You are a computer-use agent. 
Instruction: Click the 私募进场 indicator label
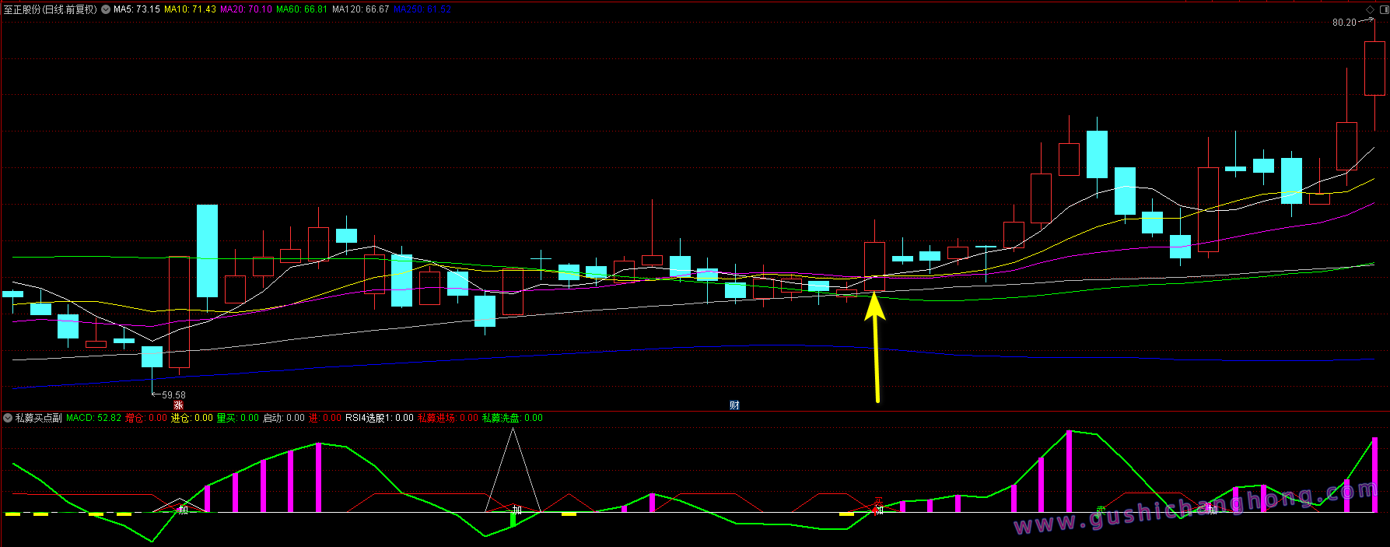tap(447, 418)
